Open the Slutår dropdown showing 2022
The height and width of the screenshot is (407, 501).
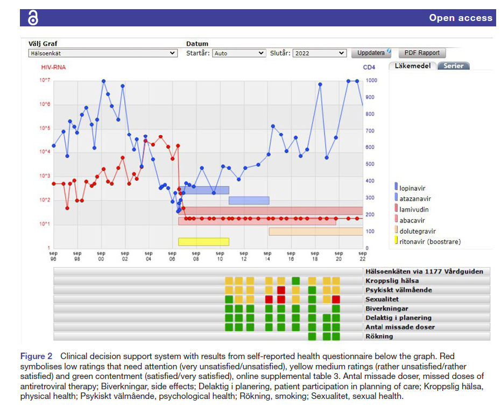(x=320, y=53)
